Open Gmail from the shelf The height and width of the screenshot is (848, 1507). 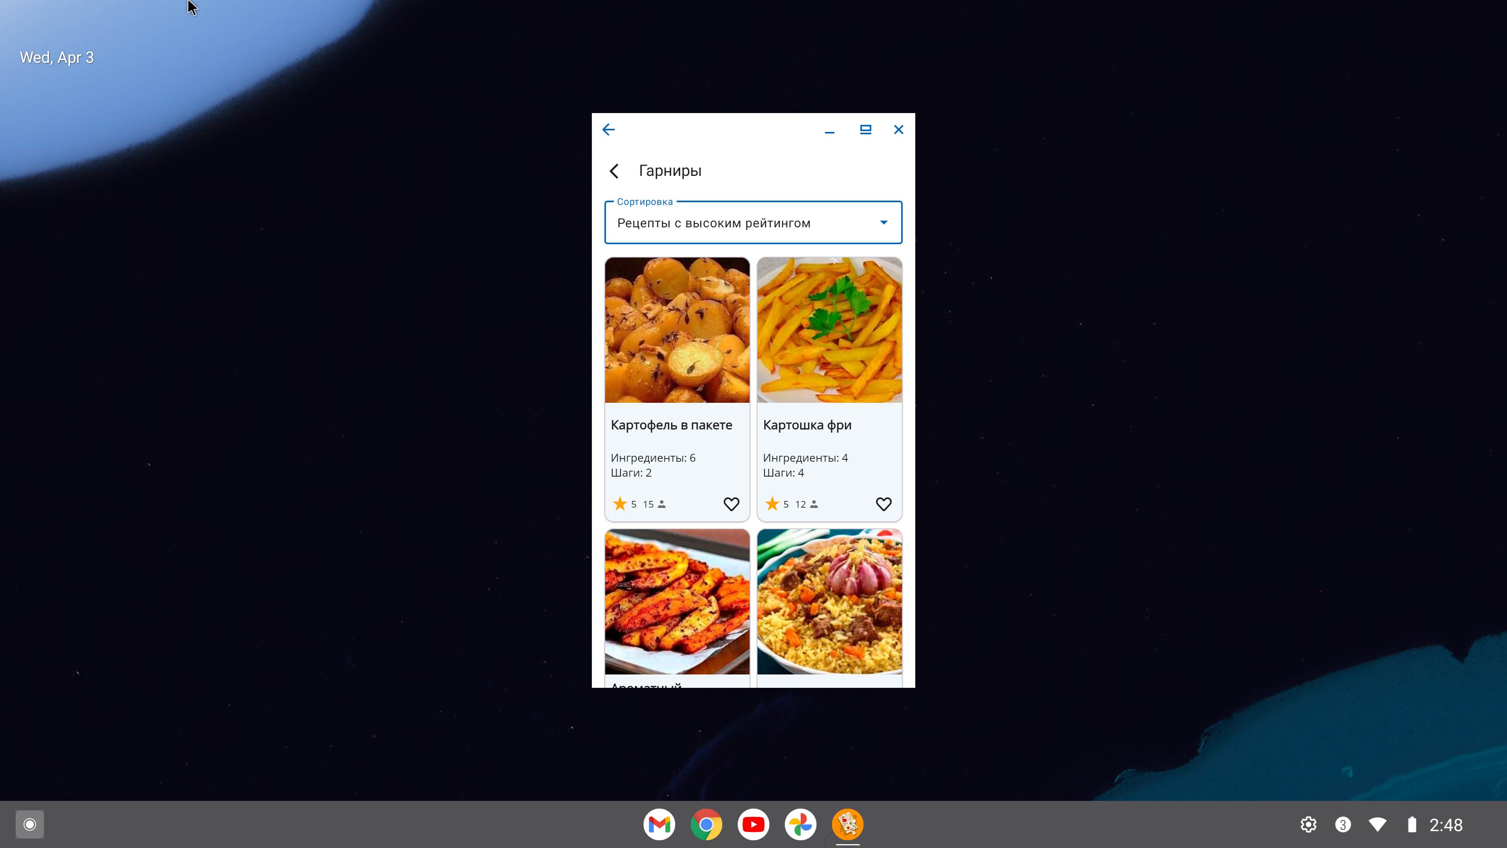[x=659, y=824]
